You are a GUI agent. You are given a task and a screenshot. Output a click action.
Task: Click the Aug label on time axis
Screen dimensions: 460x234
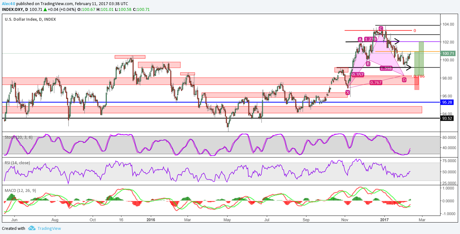click(x=55, y=220)
